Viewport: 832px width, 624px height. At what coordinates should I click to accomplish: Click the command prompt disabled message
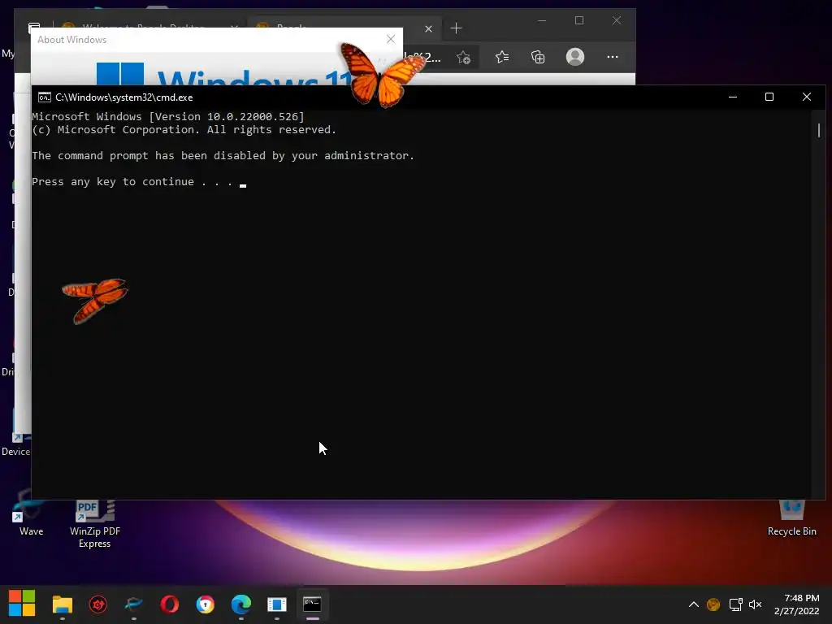[223, 155]
